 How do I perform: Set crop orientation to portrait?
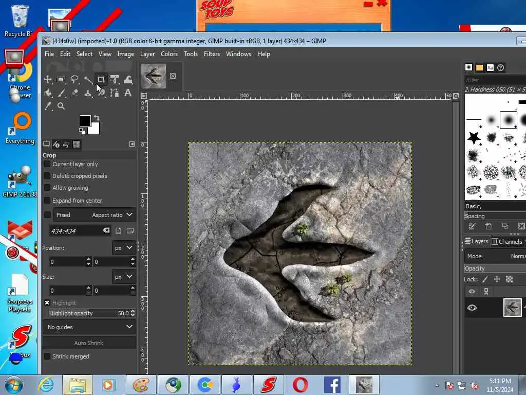[x=119, y=231]
